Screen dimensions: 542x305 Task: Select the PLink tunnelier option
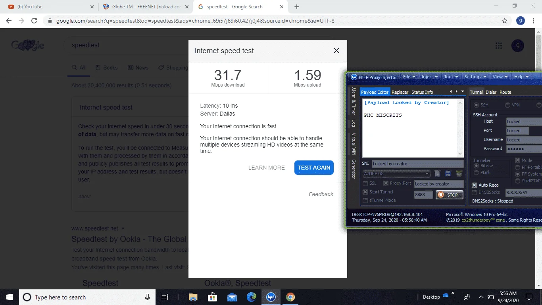coord(476,172)
